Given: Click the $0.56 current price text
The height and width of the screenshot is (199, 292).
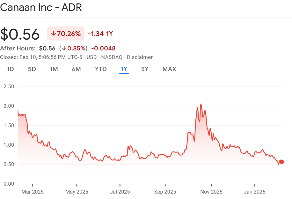Looking at the screenshot, I should 20,33.
